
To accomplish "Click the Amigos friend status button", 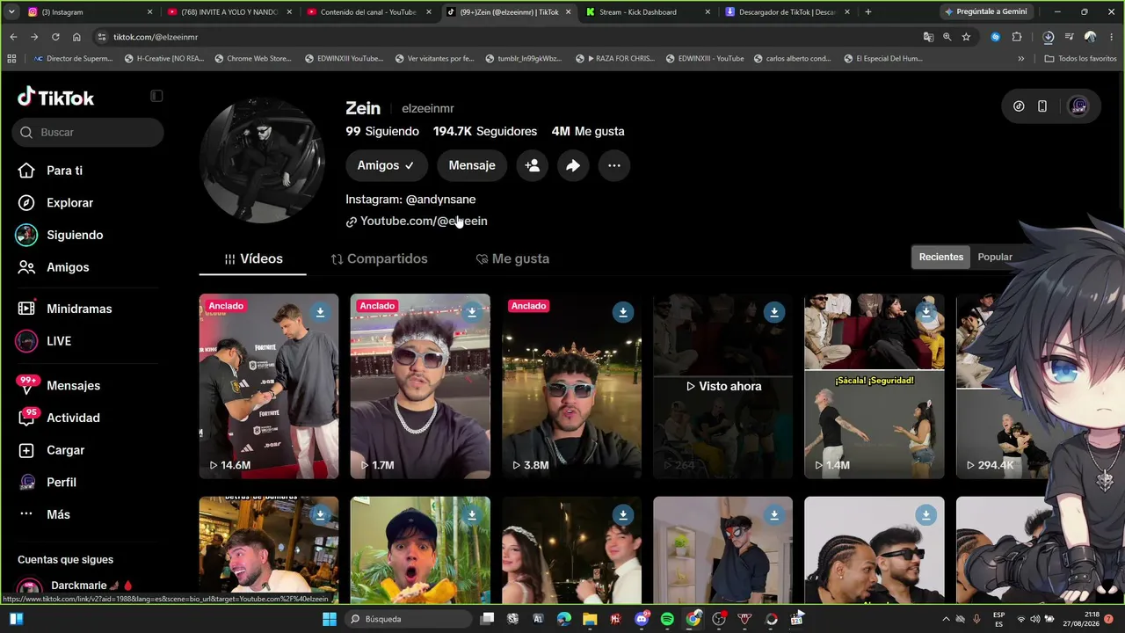I will point(386,165).
